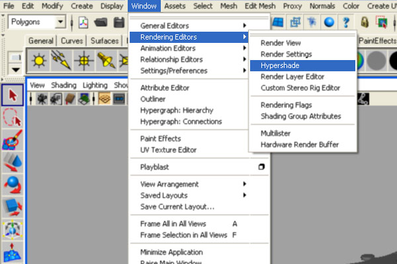Click the black sphere material swatch
Screen dimensions: 397x264
coord(393,61)
